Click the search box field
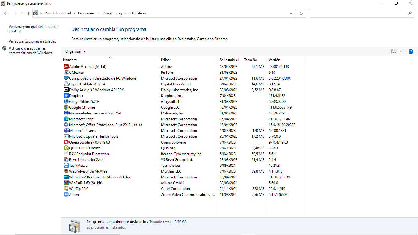 (358, 13)
